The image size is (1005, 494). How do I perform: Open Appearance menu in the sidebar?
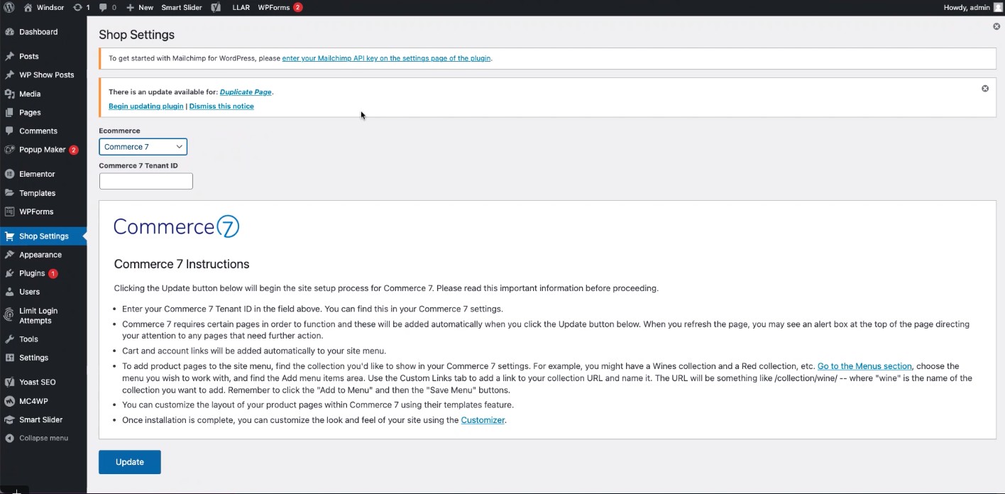(x=40, y=255)
